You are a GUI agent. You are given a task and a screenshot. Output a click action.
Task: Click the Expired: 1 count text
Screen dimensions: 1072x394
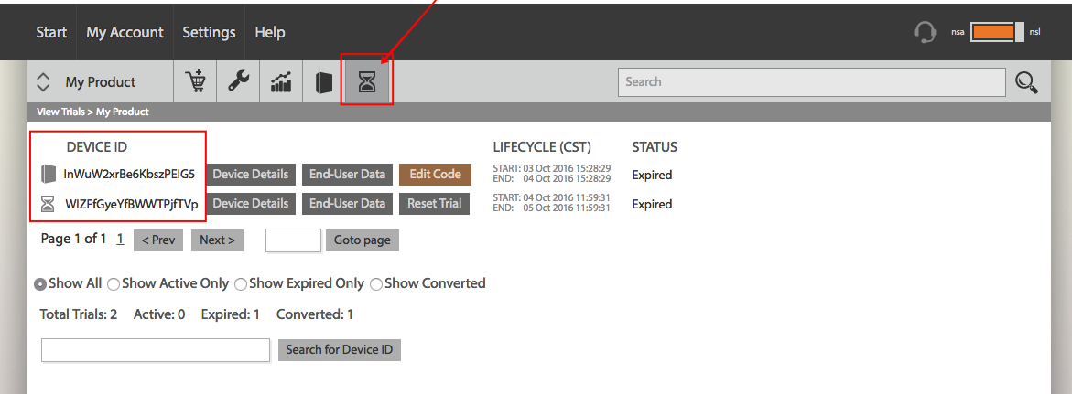[231, 314]
